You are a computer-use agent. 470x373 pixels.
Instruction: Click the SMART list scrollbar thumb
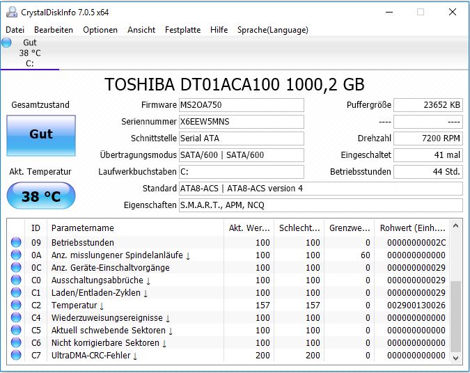(455, 317)
